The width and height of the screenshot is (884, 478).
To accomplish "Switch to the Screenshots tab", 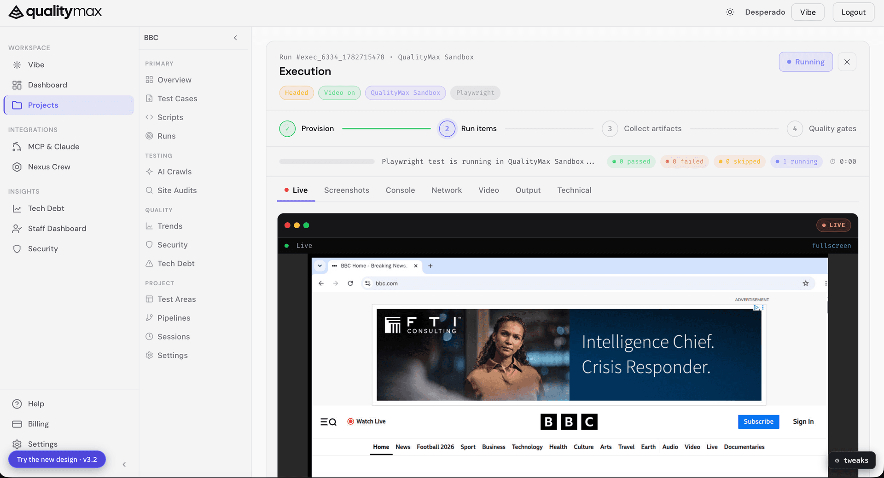I will (347, 190).
